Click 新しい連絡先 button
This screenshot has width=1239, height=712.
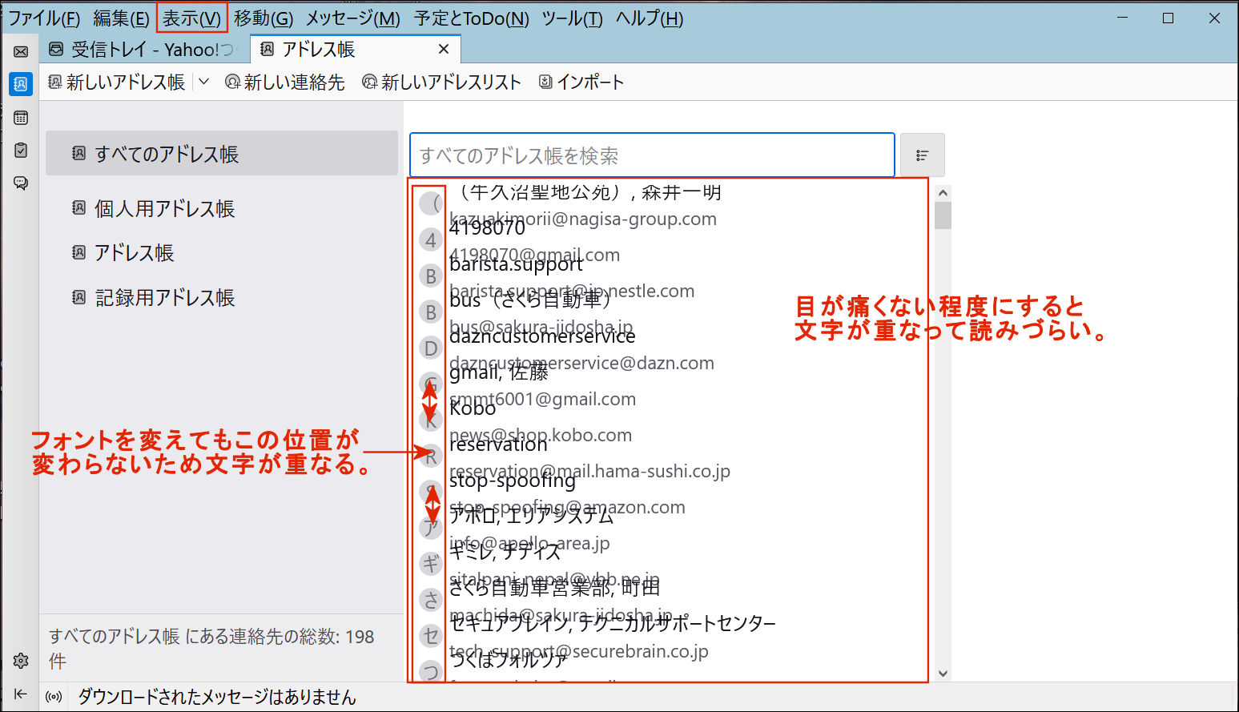click(285, 82)
